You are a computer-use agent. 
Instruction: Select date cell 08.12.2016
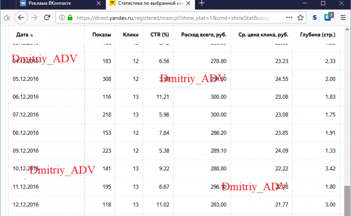pyautogui.click(x=25, y=133)
